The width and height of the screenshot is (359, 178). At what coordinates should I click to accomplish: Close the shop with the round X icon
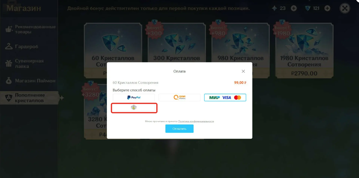tap(345, 8)
